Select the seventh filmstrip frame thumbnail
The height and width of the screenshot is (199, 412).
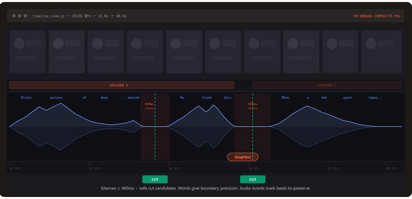coord(262,52)
